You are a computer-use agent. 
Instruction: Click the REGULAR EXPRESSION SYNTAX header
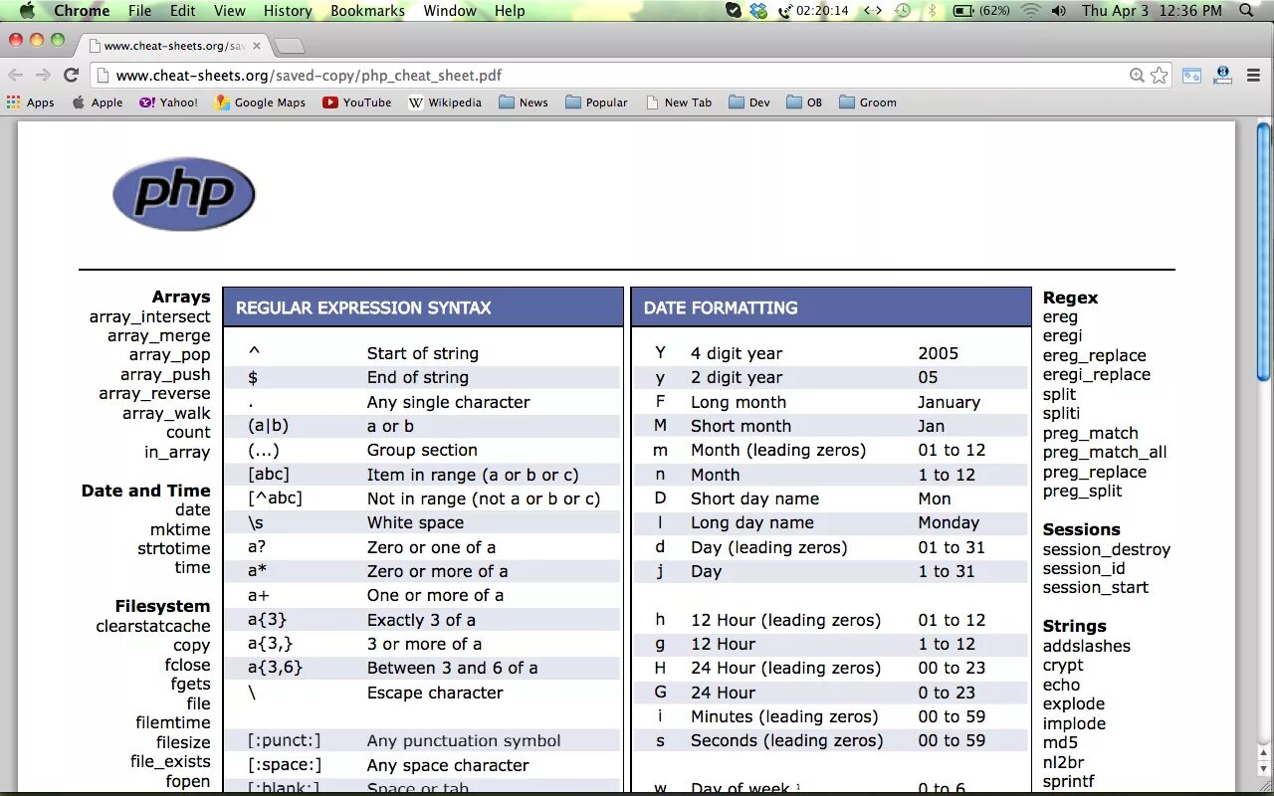tap(423, 307)
